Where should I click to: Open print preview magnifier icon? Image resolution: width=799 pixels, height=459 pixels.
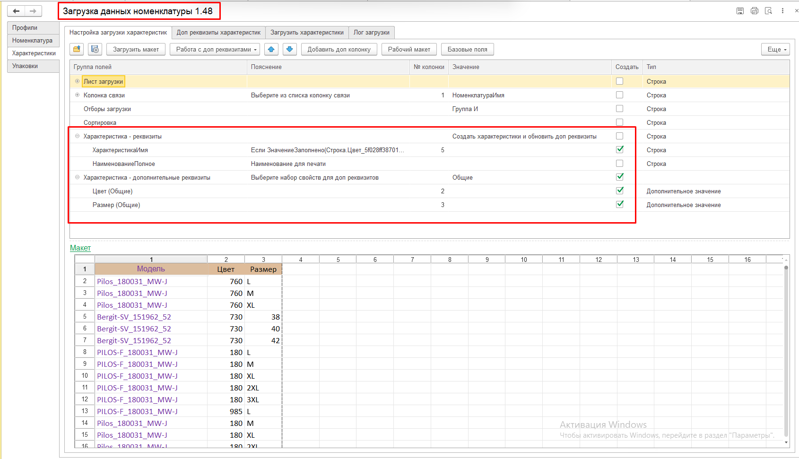(769, 11)
